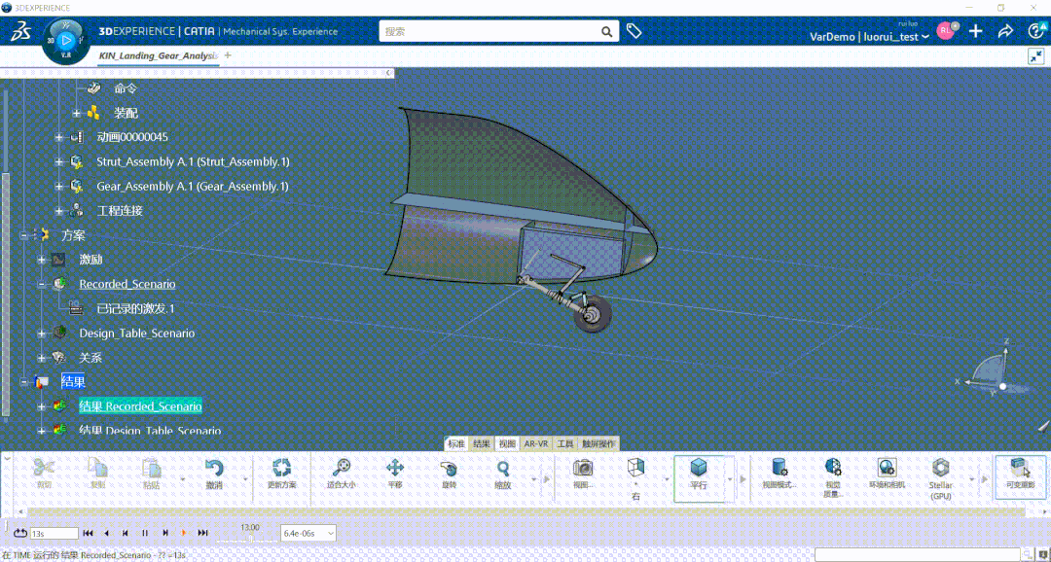The width and height of the screenshot is (1051, 562).
Task: Select the 关系 tree item
Action: pyautogui.click(x=91, y=358)
